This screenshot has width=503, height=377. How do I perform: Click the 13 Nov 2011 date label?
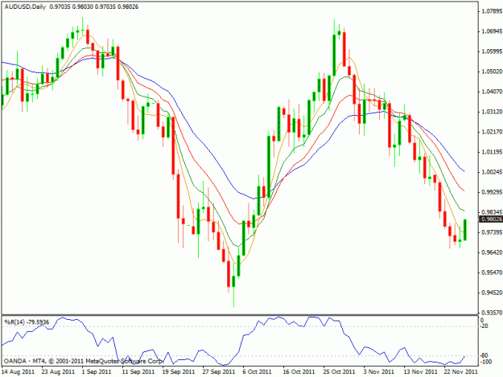pyautogui.click(x=421, y=372)
